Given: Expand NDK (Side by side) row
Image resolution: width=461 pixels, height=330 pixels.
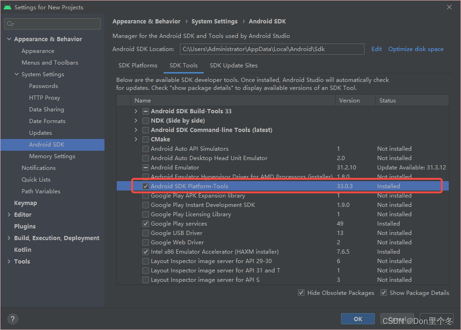Looking at the screenshot, I should [x=136, y=121].
